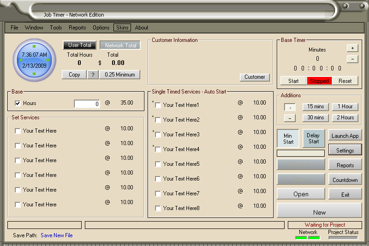Image resolution: width=369 pixels, height=246 pixels.
Task: Click the Project Status progress bar
Action: pyautogui.click(x=343, y=238)
